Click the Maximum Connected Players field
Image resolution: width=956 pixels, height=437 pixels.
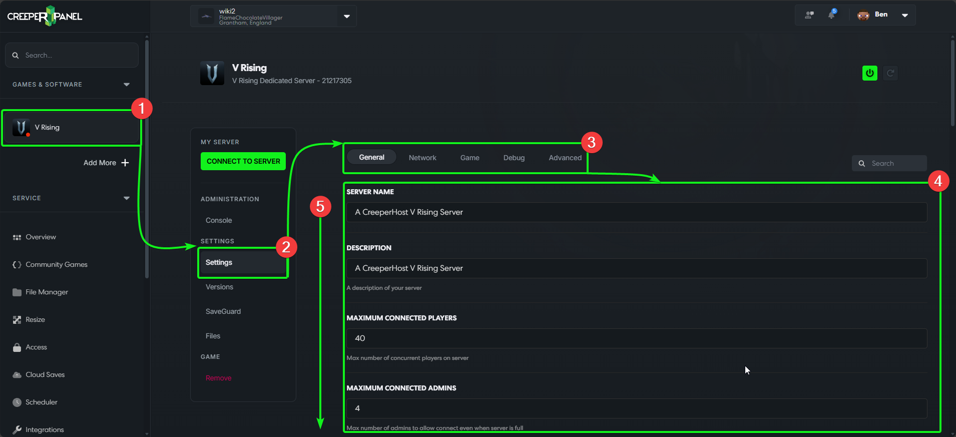636,338
